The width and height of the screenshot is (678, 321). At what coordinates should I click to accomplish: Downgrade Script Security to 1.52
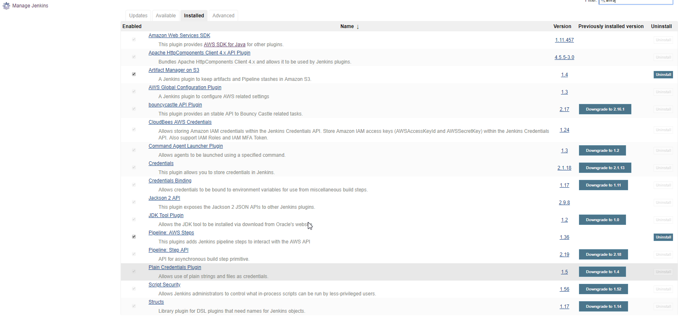603,289
